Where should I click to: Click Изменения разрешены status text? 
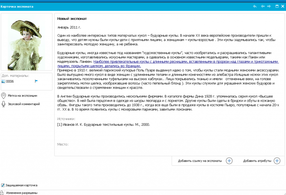coord(22,193)
